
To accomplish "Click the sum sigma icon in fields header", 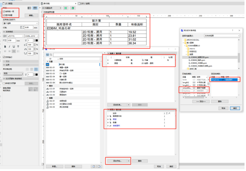I will [167, 113].
